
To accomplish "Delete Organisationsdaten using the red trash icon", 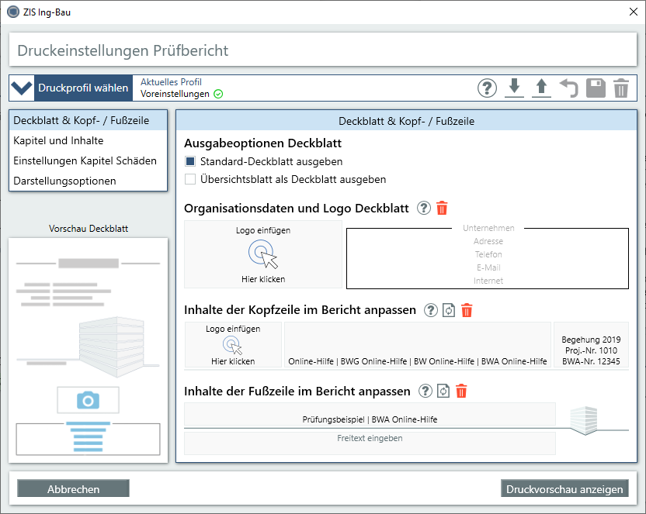I will [x=442, y=208].
